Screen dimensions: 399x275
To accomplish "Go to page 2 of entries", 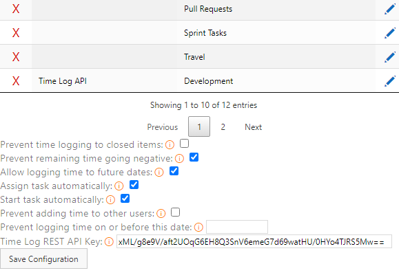I will coord(223,127).
